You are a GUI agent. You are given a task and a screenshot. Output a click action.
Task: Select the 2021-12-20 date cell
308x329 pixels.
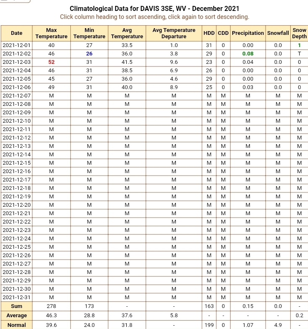(16, 205)
